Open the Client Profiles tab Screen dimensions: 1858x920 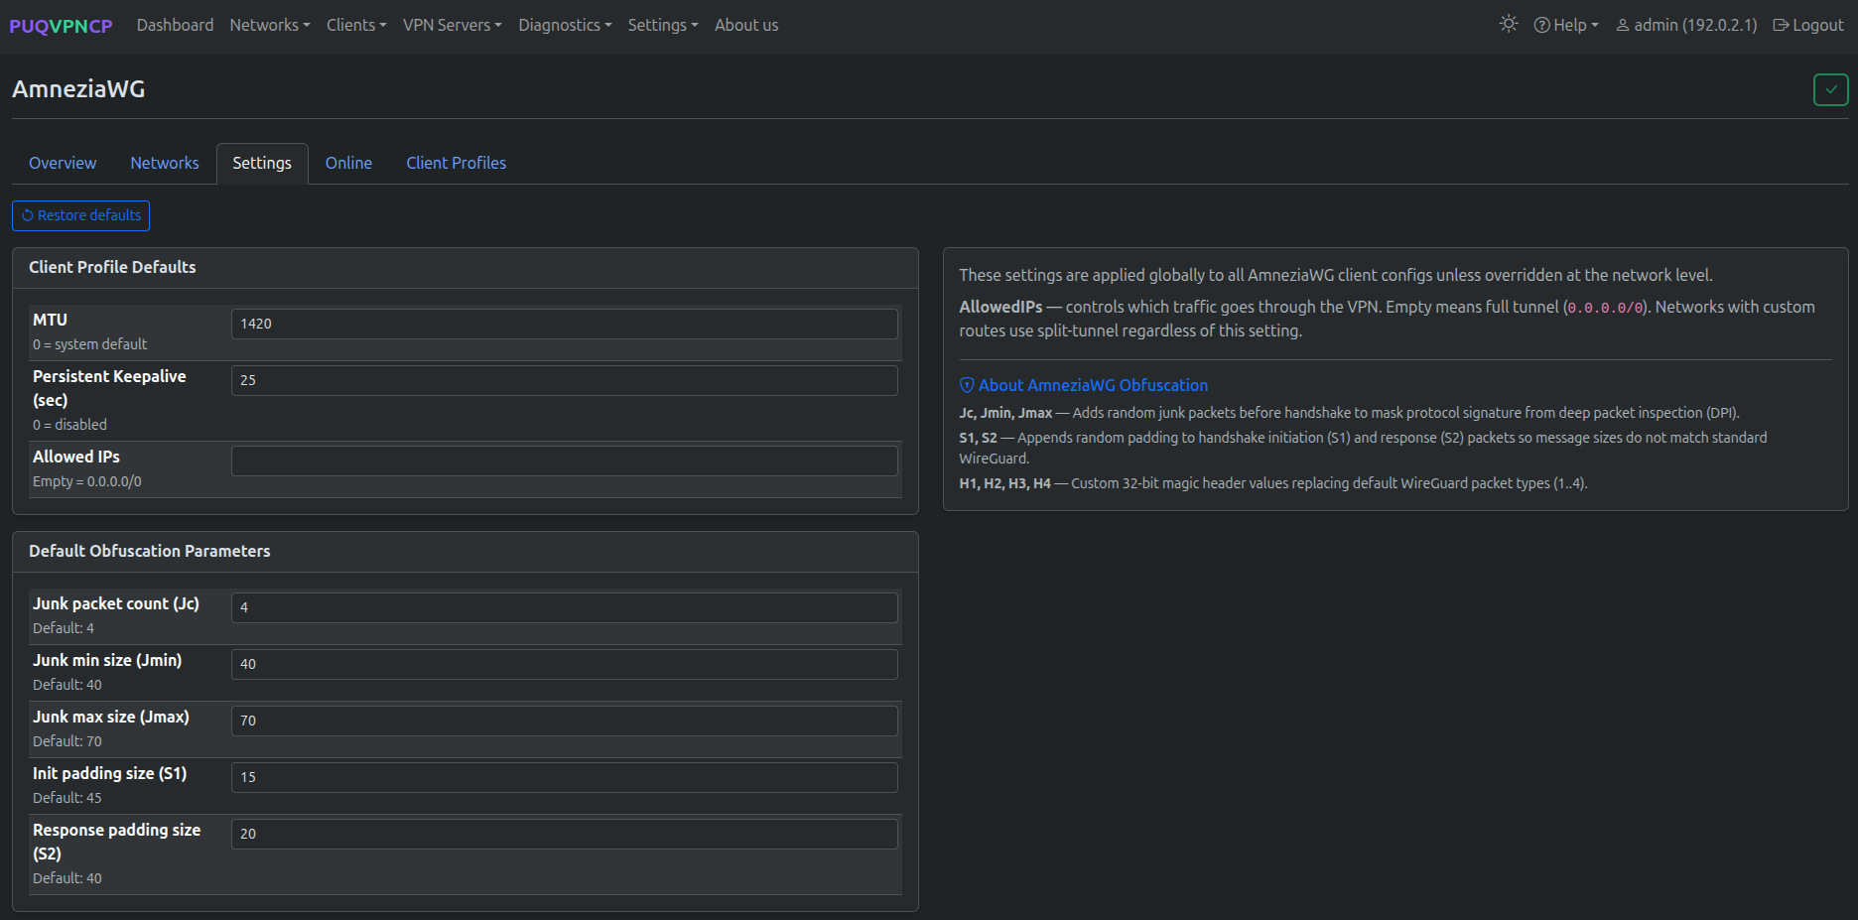click(457, 163)
